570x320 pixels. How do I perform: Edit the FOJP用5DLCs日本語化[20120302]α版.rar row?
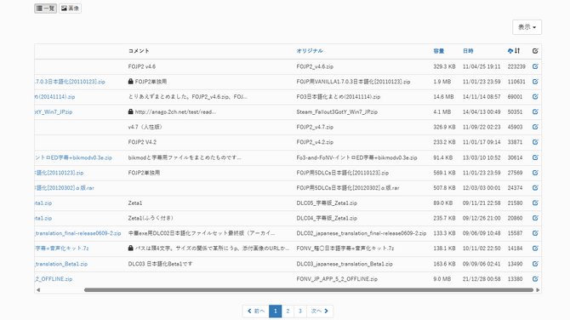(x=535, y=187)
